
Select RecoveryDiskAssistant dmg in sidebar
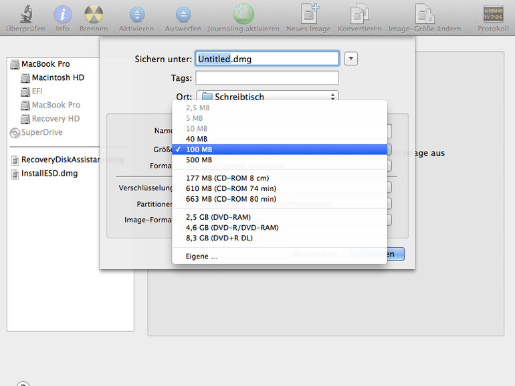click(60, 160)
